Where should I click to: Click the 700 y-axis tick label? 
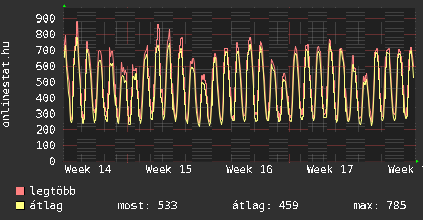[46, 51]
